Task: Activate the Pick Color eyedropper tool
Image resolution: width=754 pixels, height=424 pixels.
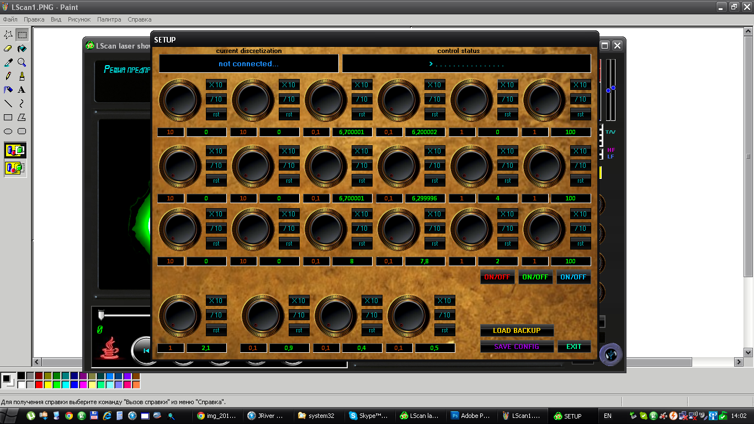Action: 8,62
